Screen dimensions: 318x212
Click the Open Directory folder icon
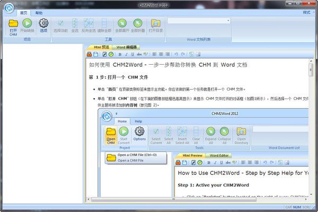pyautogui.click(x=156, y=23)
